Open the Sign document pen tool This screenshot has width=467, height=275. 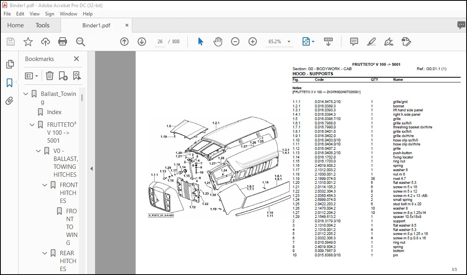(389, 42)
